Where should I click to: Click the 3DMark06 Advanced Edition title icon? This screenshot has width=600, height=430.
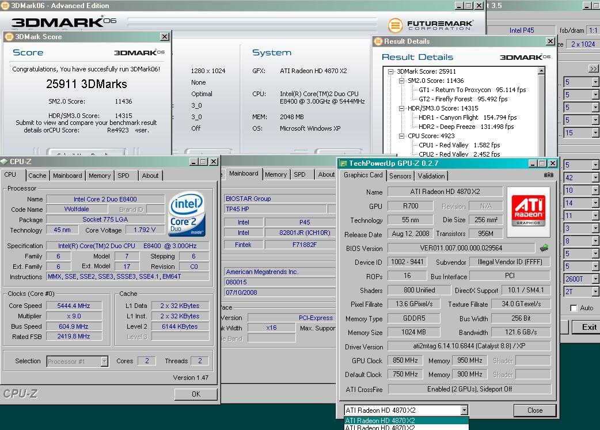5,6
